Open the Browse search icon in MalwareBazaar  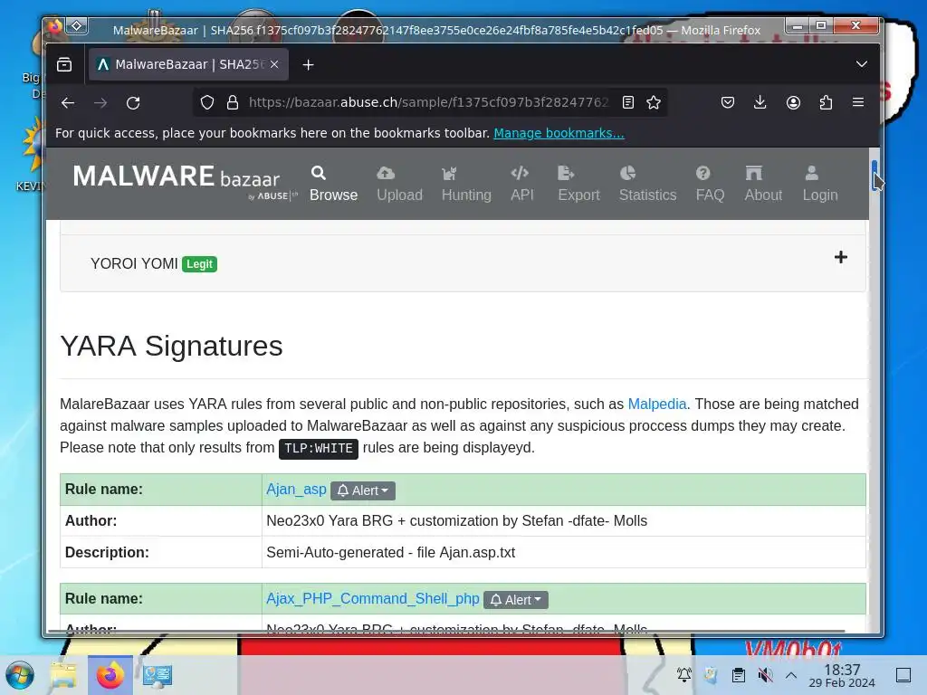tap(319, 173)
